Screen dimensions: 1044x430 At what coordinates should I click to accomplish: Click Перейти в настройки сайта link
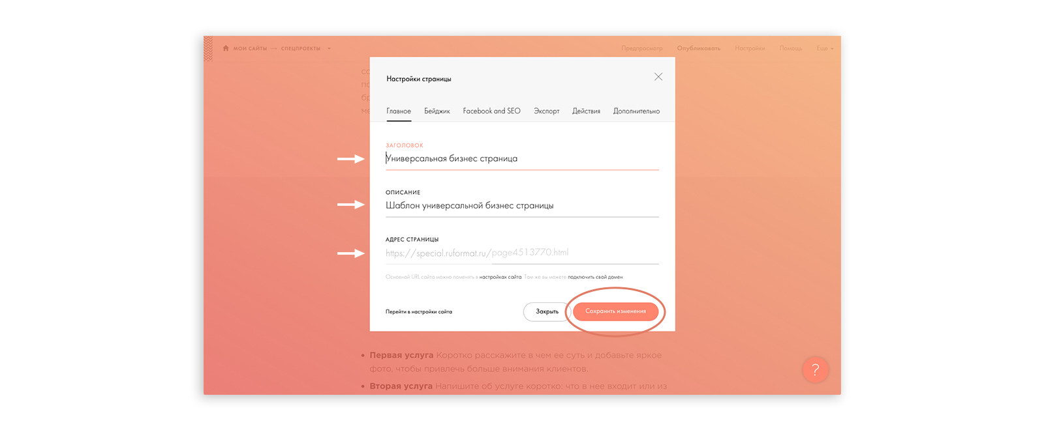coord(419,312)
